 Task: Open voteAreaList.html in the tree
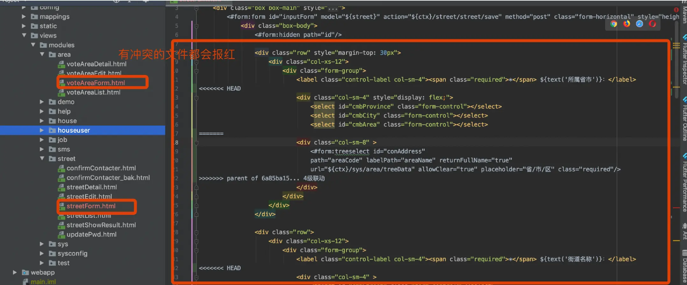click(94, 92)
